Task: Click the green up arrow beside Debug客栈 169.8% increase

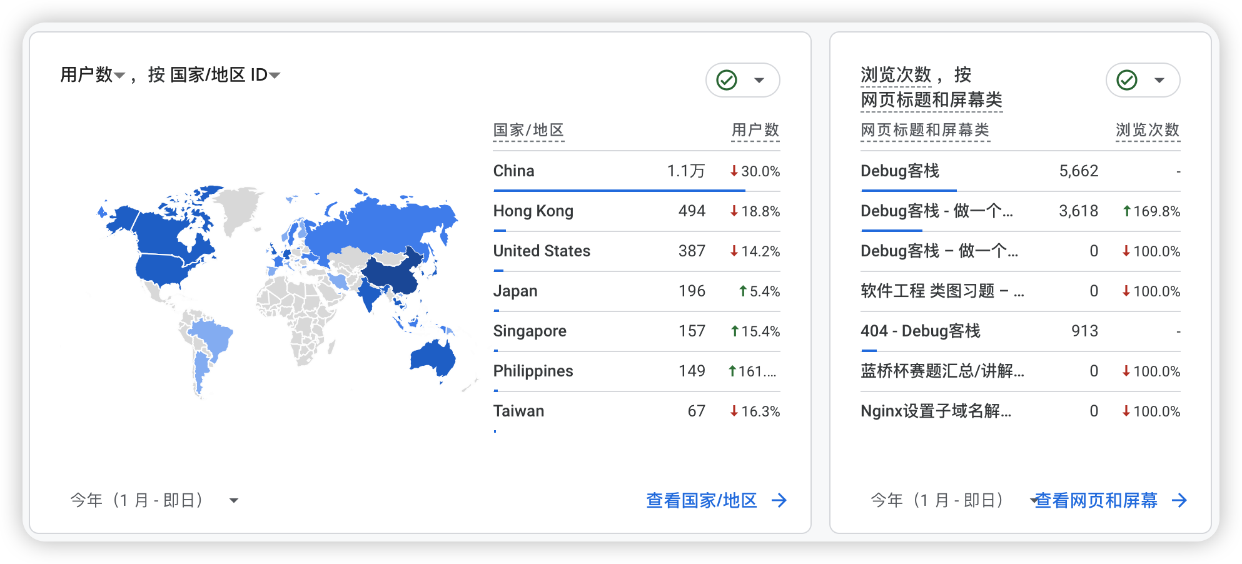Action: (1126, 211)
